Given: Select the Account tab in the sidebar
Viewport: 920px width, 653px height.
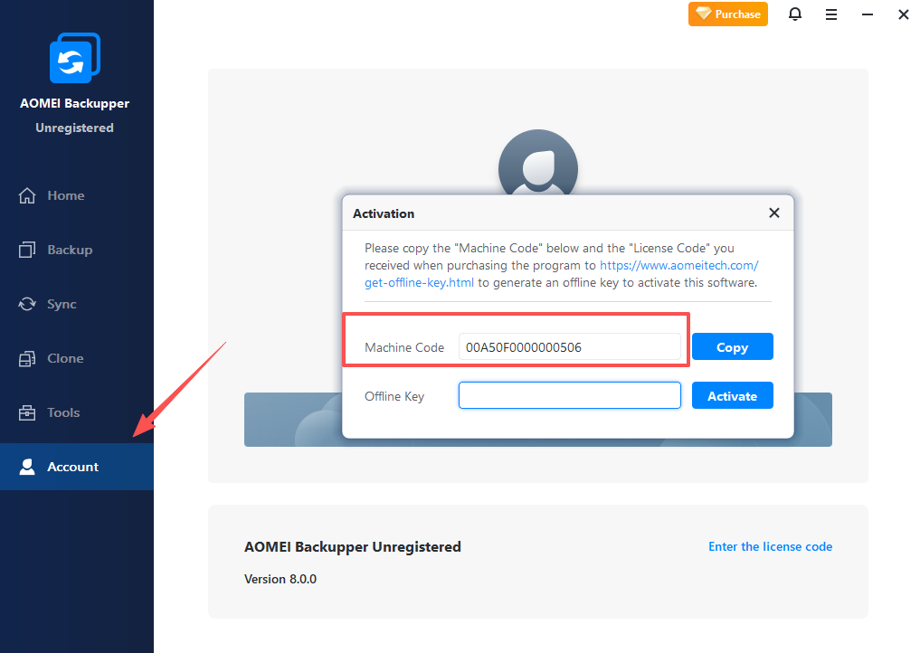Looking at the screenshot, I should tap(72, 467).
